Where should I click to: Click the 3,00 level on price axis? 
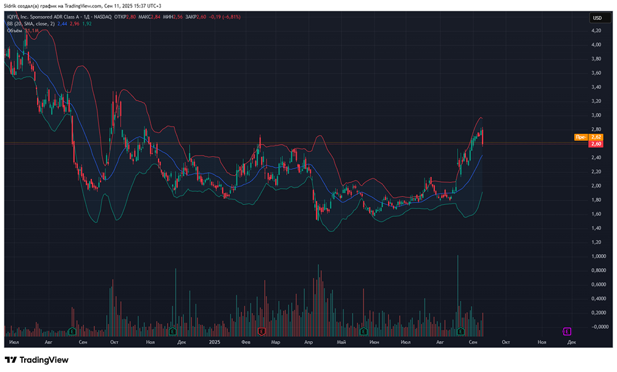[x=596, y=115]
